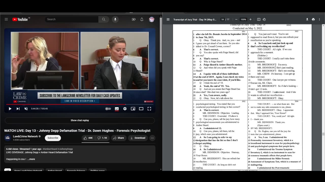This screenshot has height=182, width=325.
Task: Click the YouTube search field
Action: point(71,19)
